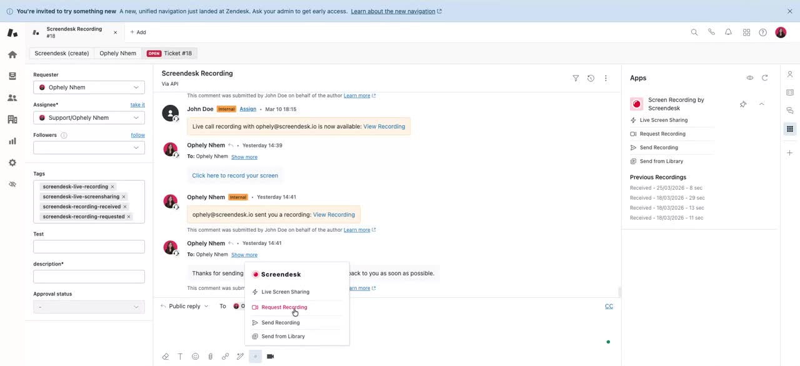The width and height of the screenshot is (800, 366).
Task: Close the Screendesk Recording #18 tab
Action: tap(115, 32)
